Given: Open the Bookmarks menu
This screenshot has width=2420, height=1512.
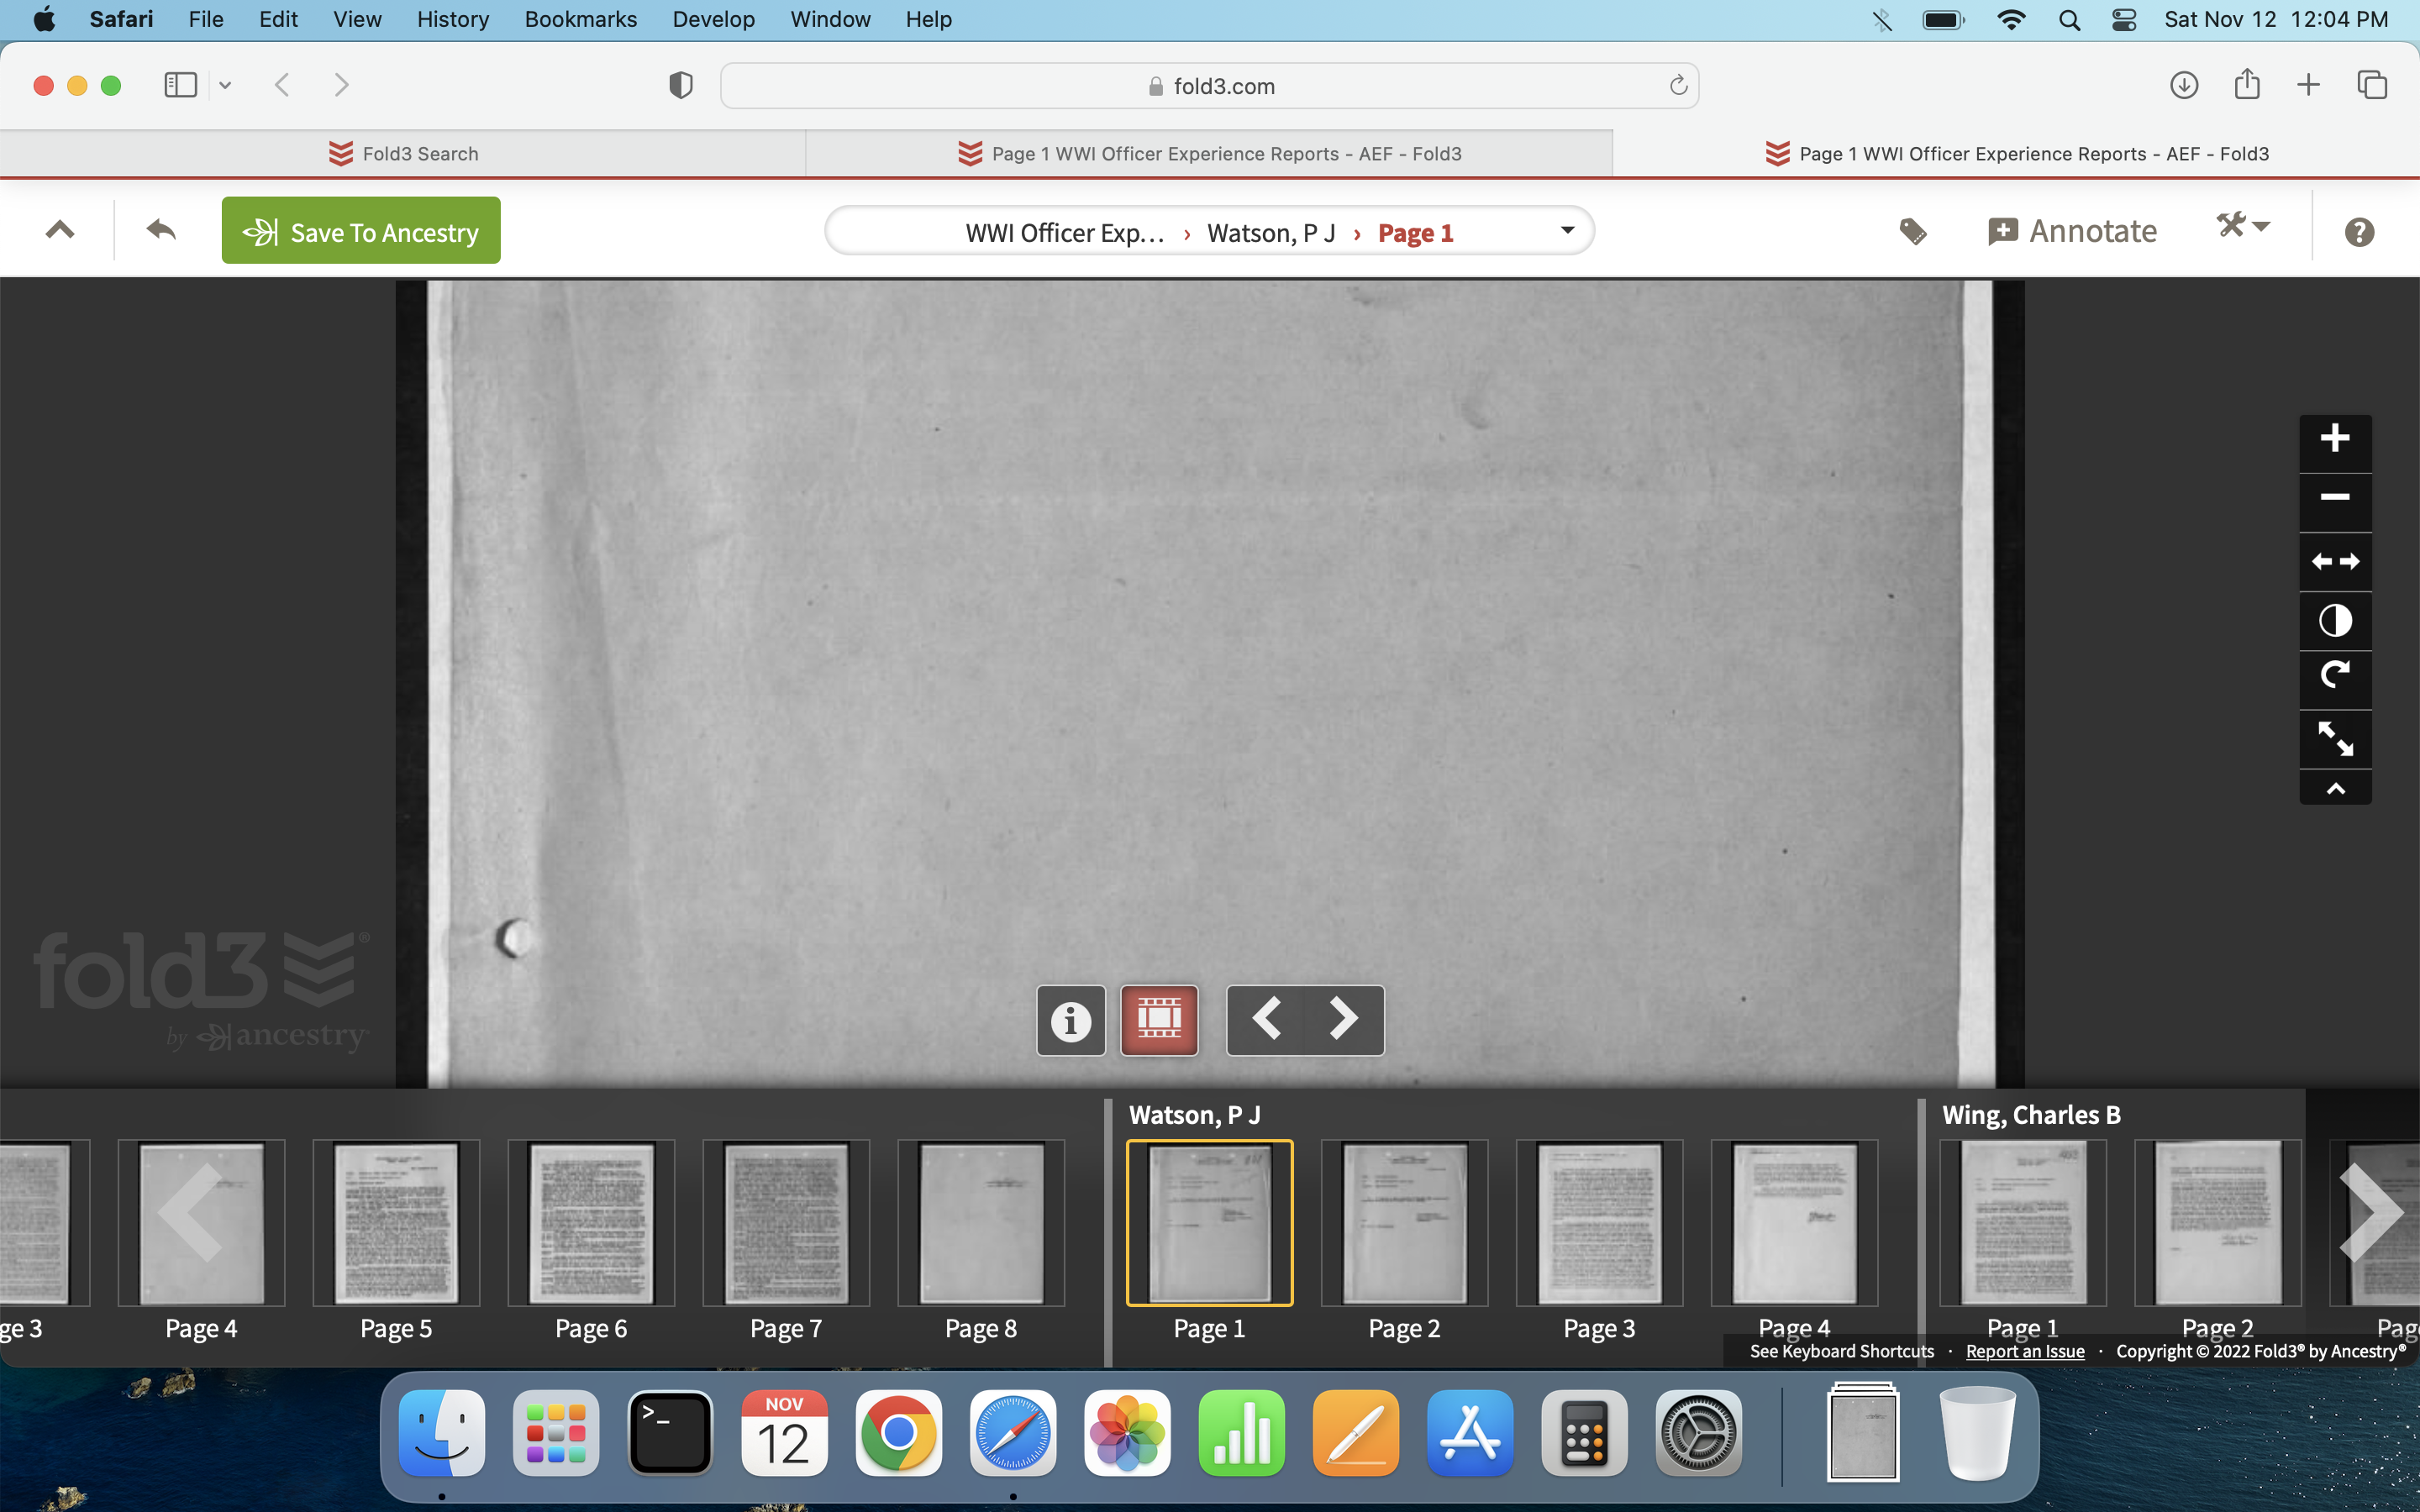Looking at the screenshot, I should [x=580, y=19].
